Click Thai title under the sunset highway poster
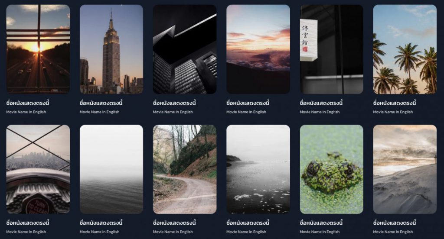This screenshot has height=239, width=444. tap(28, 103)
